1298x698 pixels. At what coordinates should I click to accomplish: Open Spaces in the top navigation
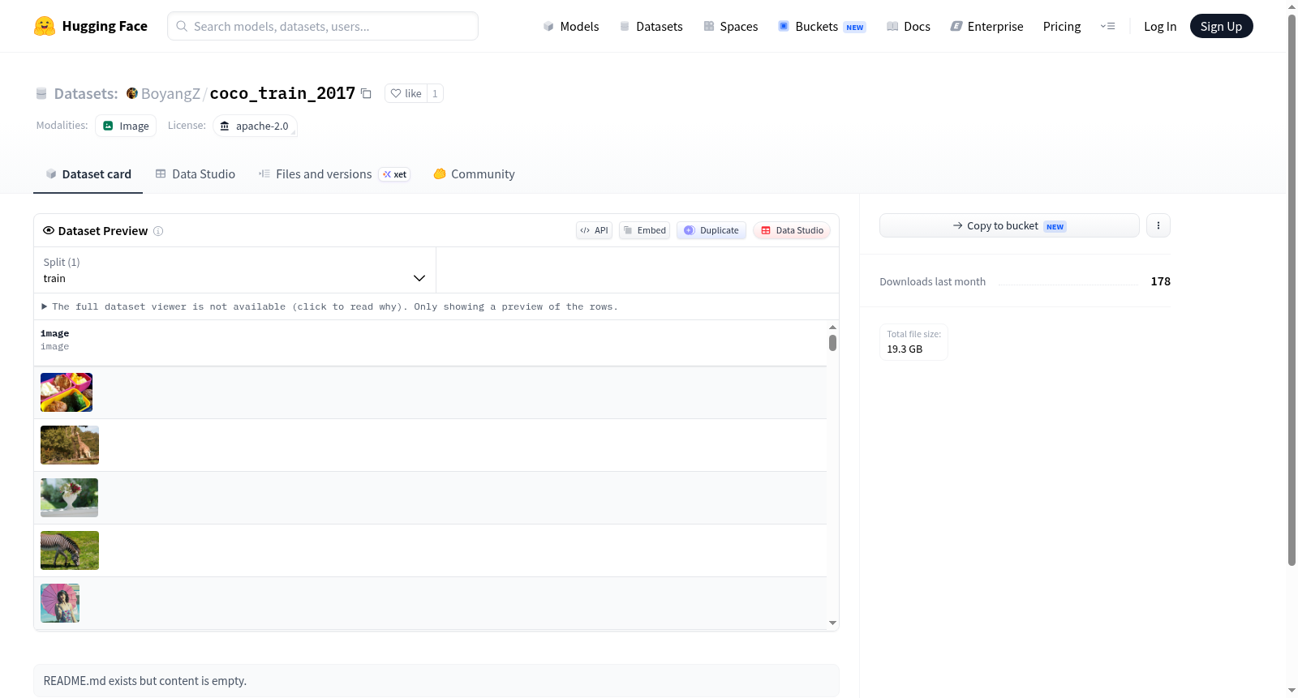[731, 26]
